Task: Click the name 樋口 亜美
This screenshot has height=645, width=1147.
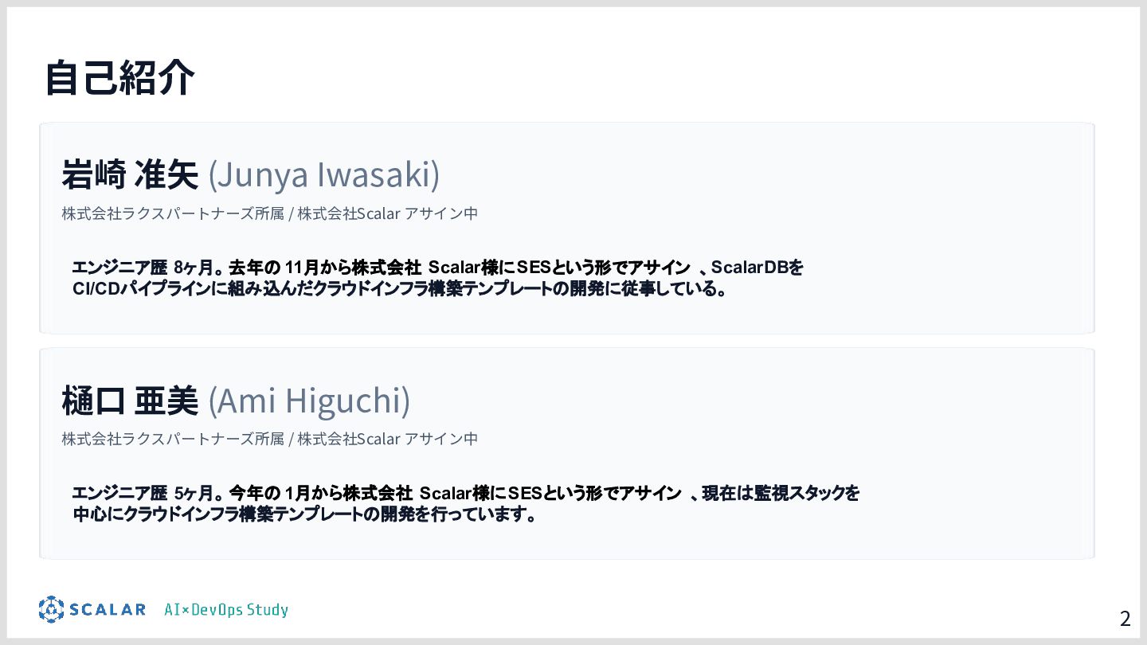Action: pos(130,401)
